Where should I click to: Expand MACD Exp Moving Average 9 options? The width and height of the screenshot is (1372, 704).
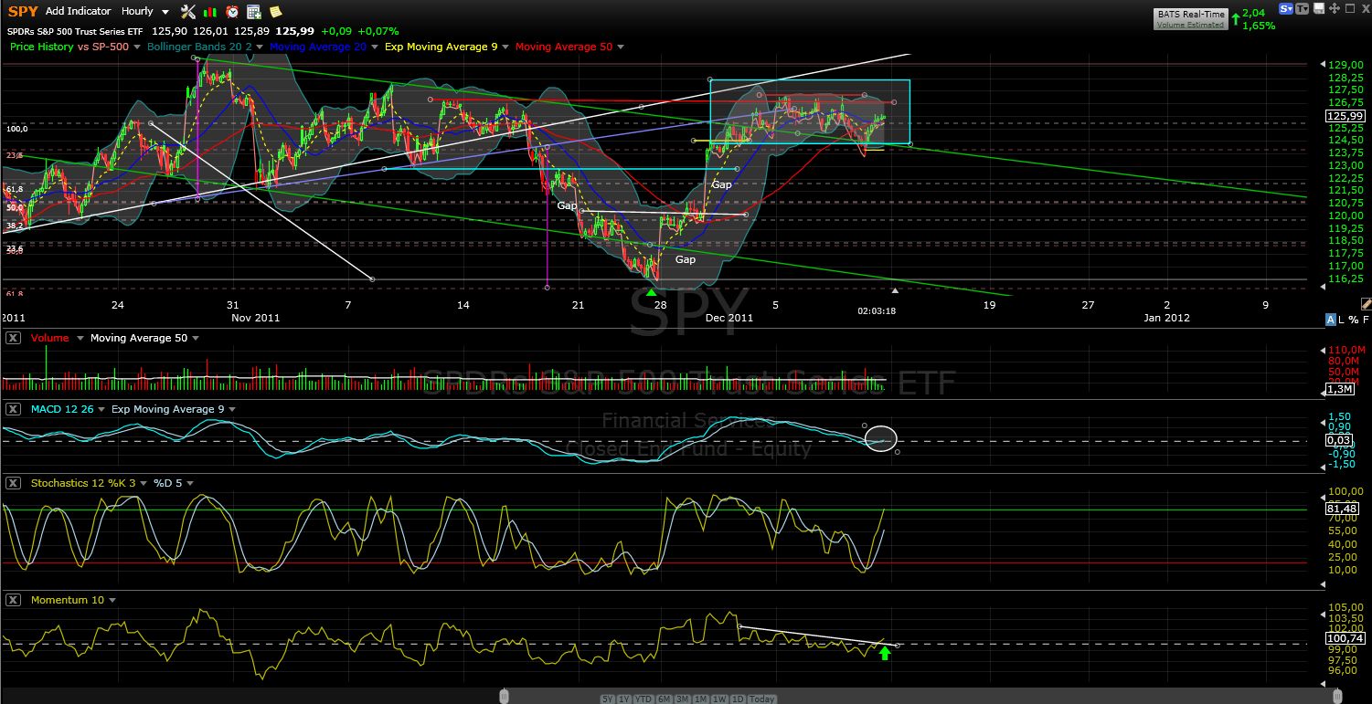[x=232, y=410]
